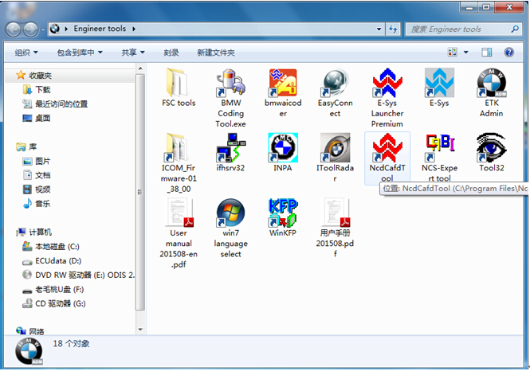Open the 音乐 library
This screenshot has height=371, width=530.
(x=36, y=204)
